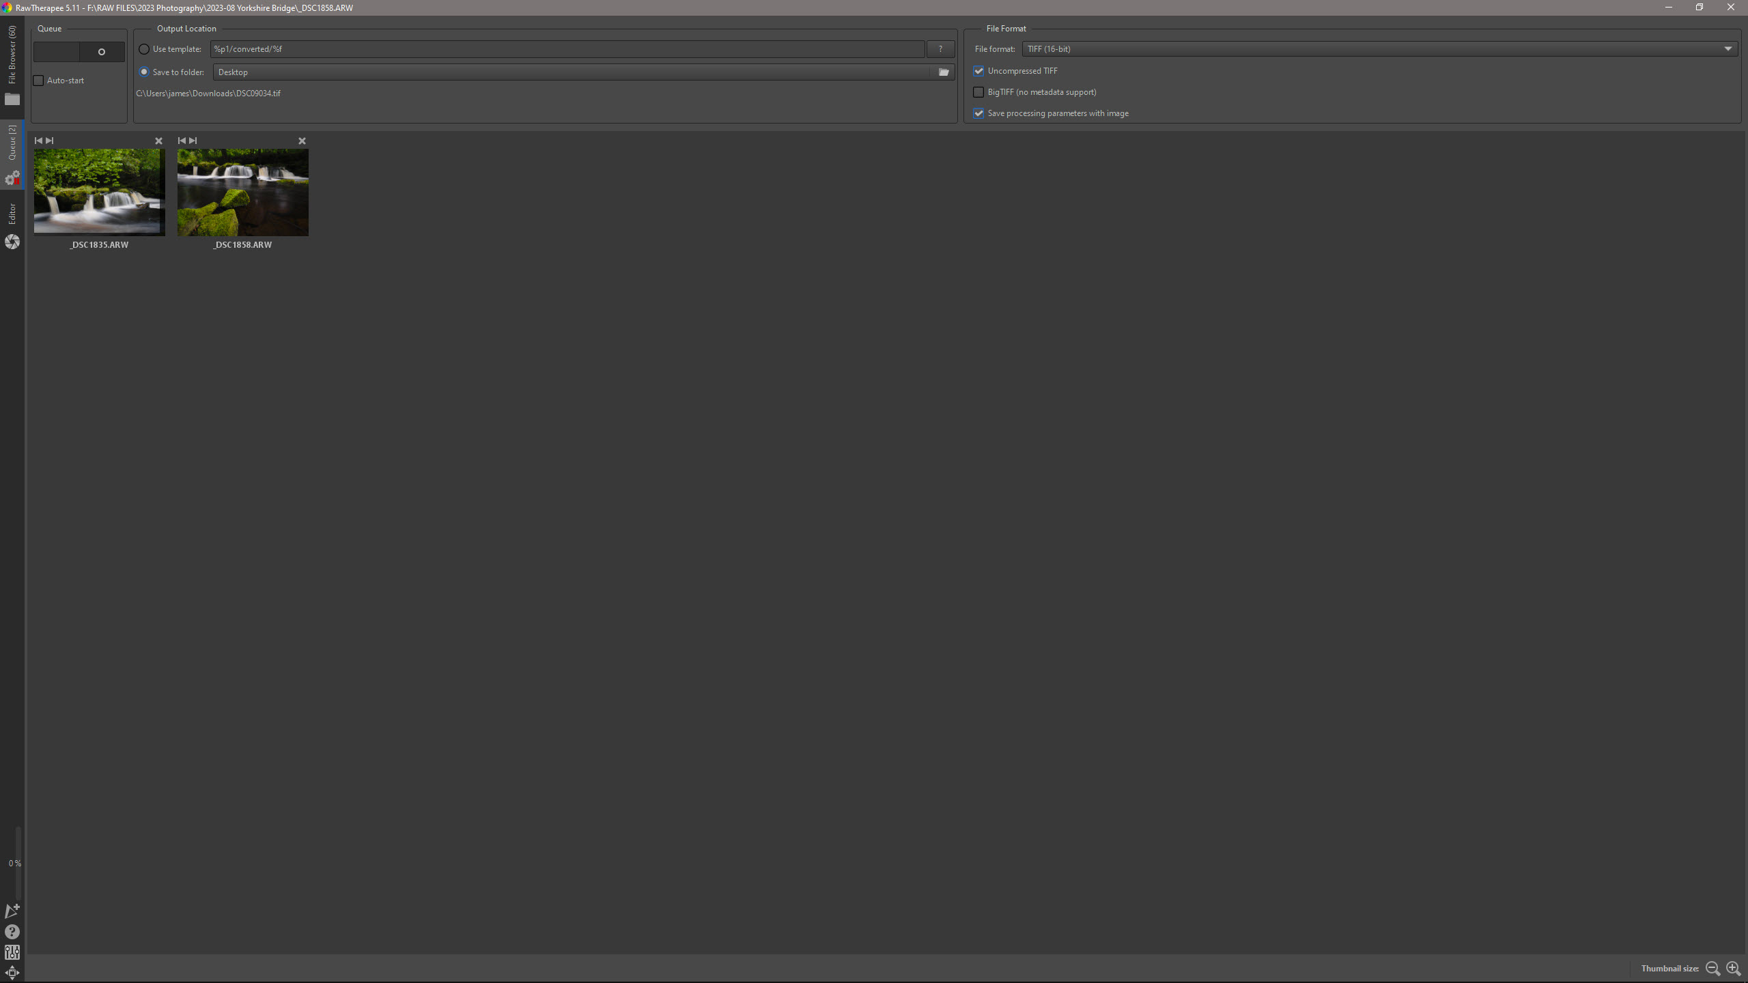Image resolution: width=1748 pixels, height=983 pixels.
Task: Click the preferences/settings icon bottom toolbar
Action: click(12, 952)
